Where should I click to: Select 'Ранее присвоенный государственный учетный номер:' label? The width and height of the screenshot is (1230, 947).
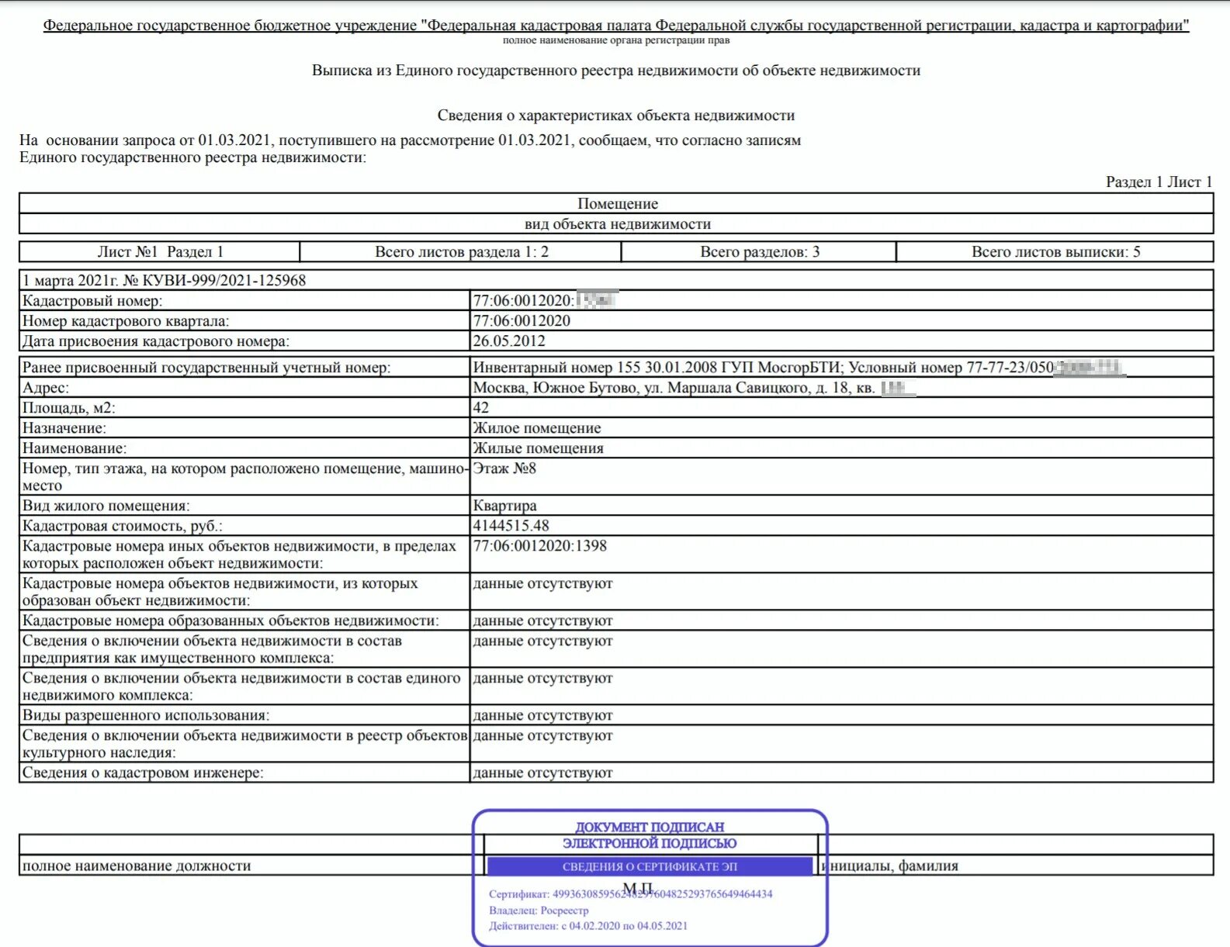point(206,368)
